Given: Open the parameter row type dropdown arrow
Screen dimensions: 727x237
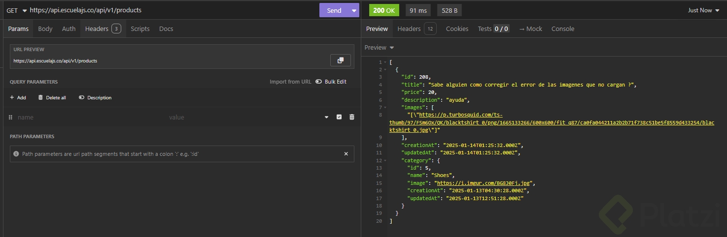Looking at the screenshot, I should [x=326, y=118].
